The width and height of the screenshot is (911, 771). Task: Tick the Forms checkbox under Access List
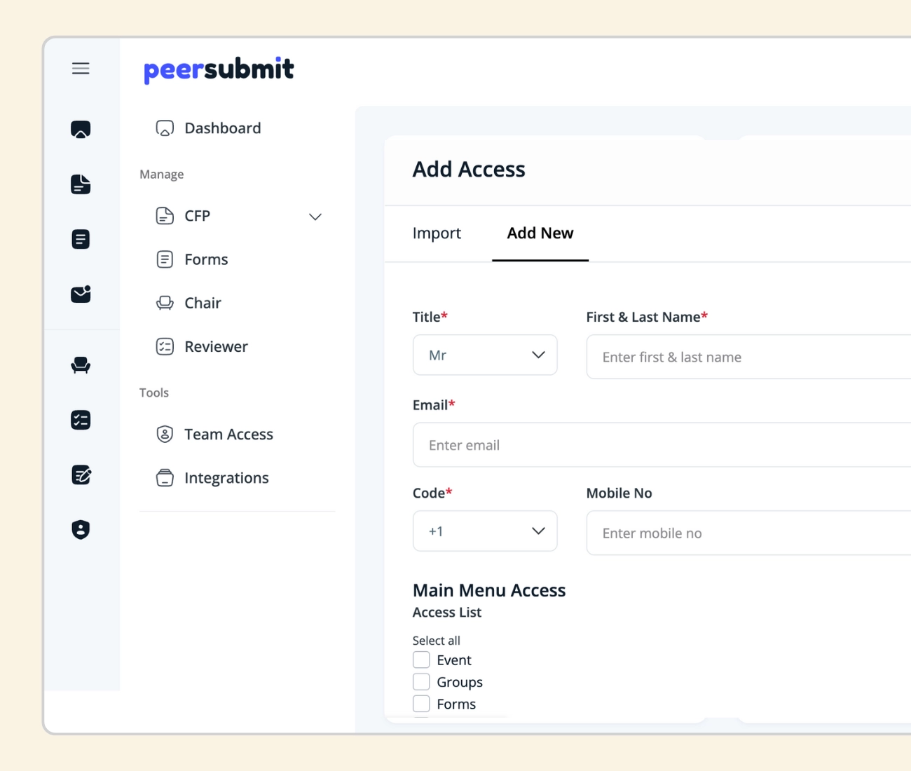421,704
